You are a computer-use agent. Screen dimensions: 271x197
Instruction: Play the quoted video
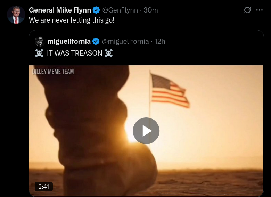click(x=146, y=131)
